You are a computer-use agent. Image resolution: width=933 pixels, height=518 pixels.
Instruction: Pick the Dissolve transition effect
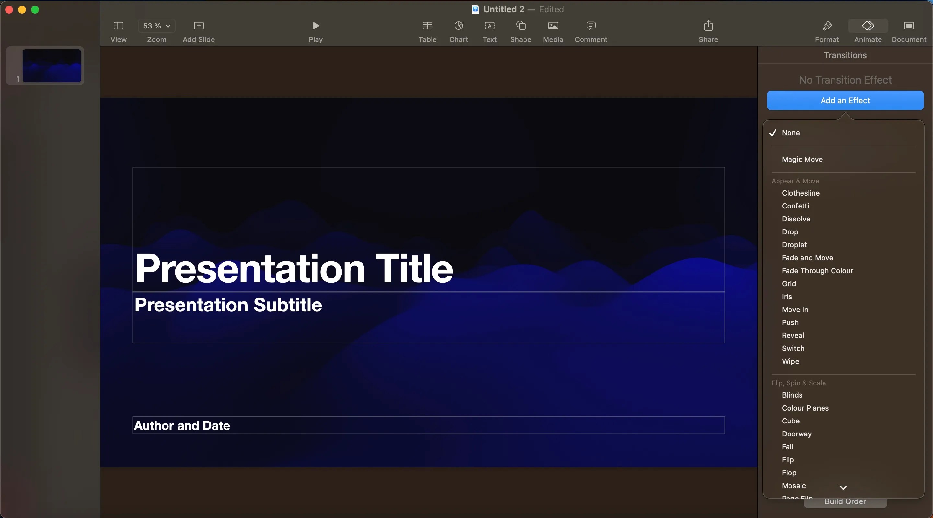[796, 219]
